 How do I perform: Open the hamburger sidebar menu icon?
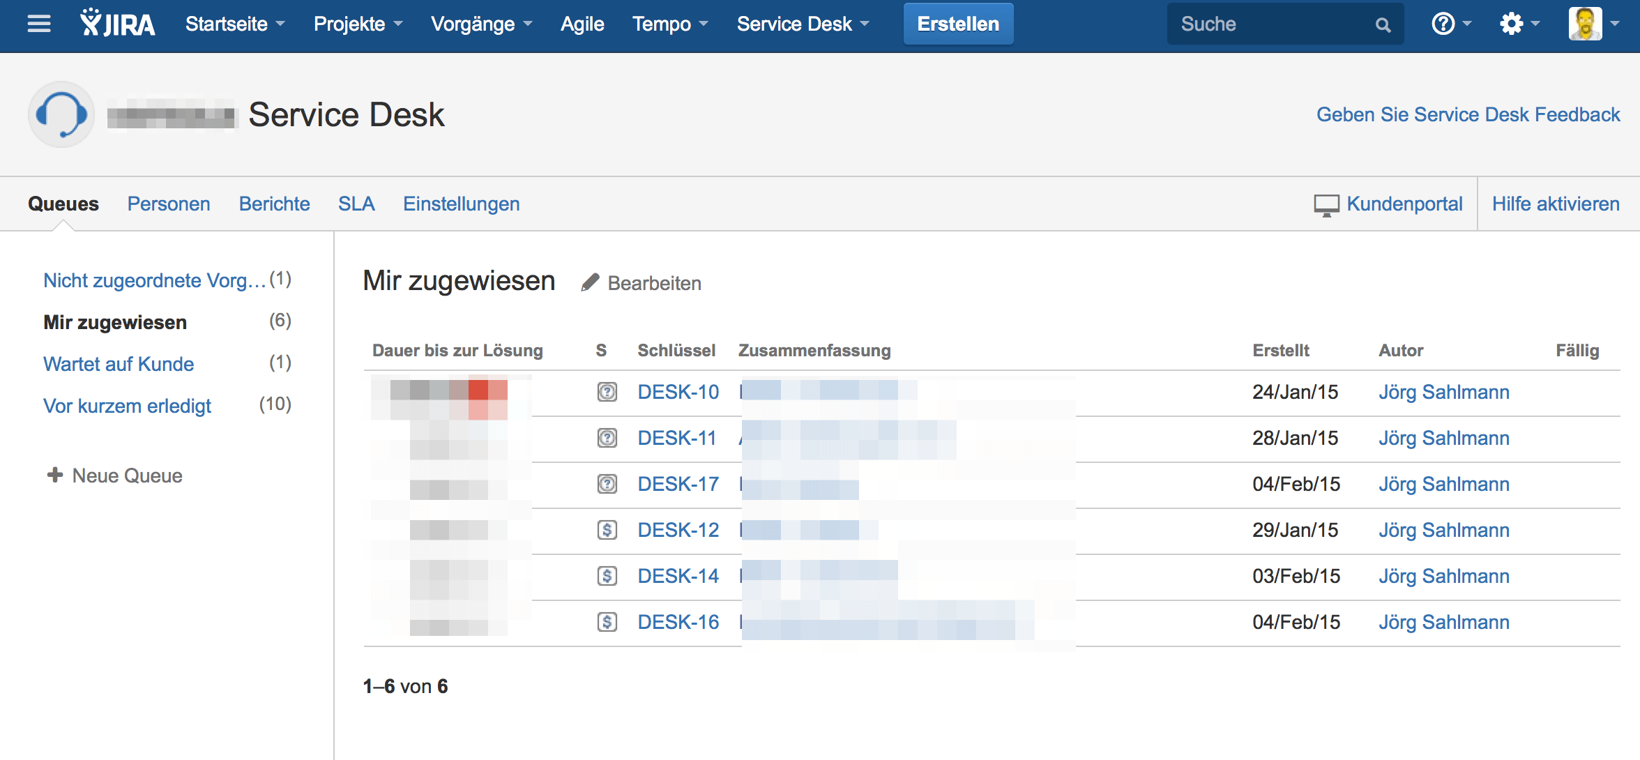(x=39, y=24)
